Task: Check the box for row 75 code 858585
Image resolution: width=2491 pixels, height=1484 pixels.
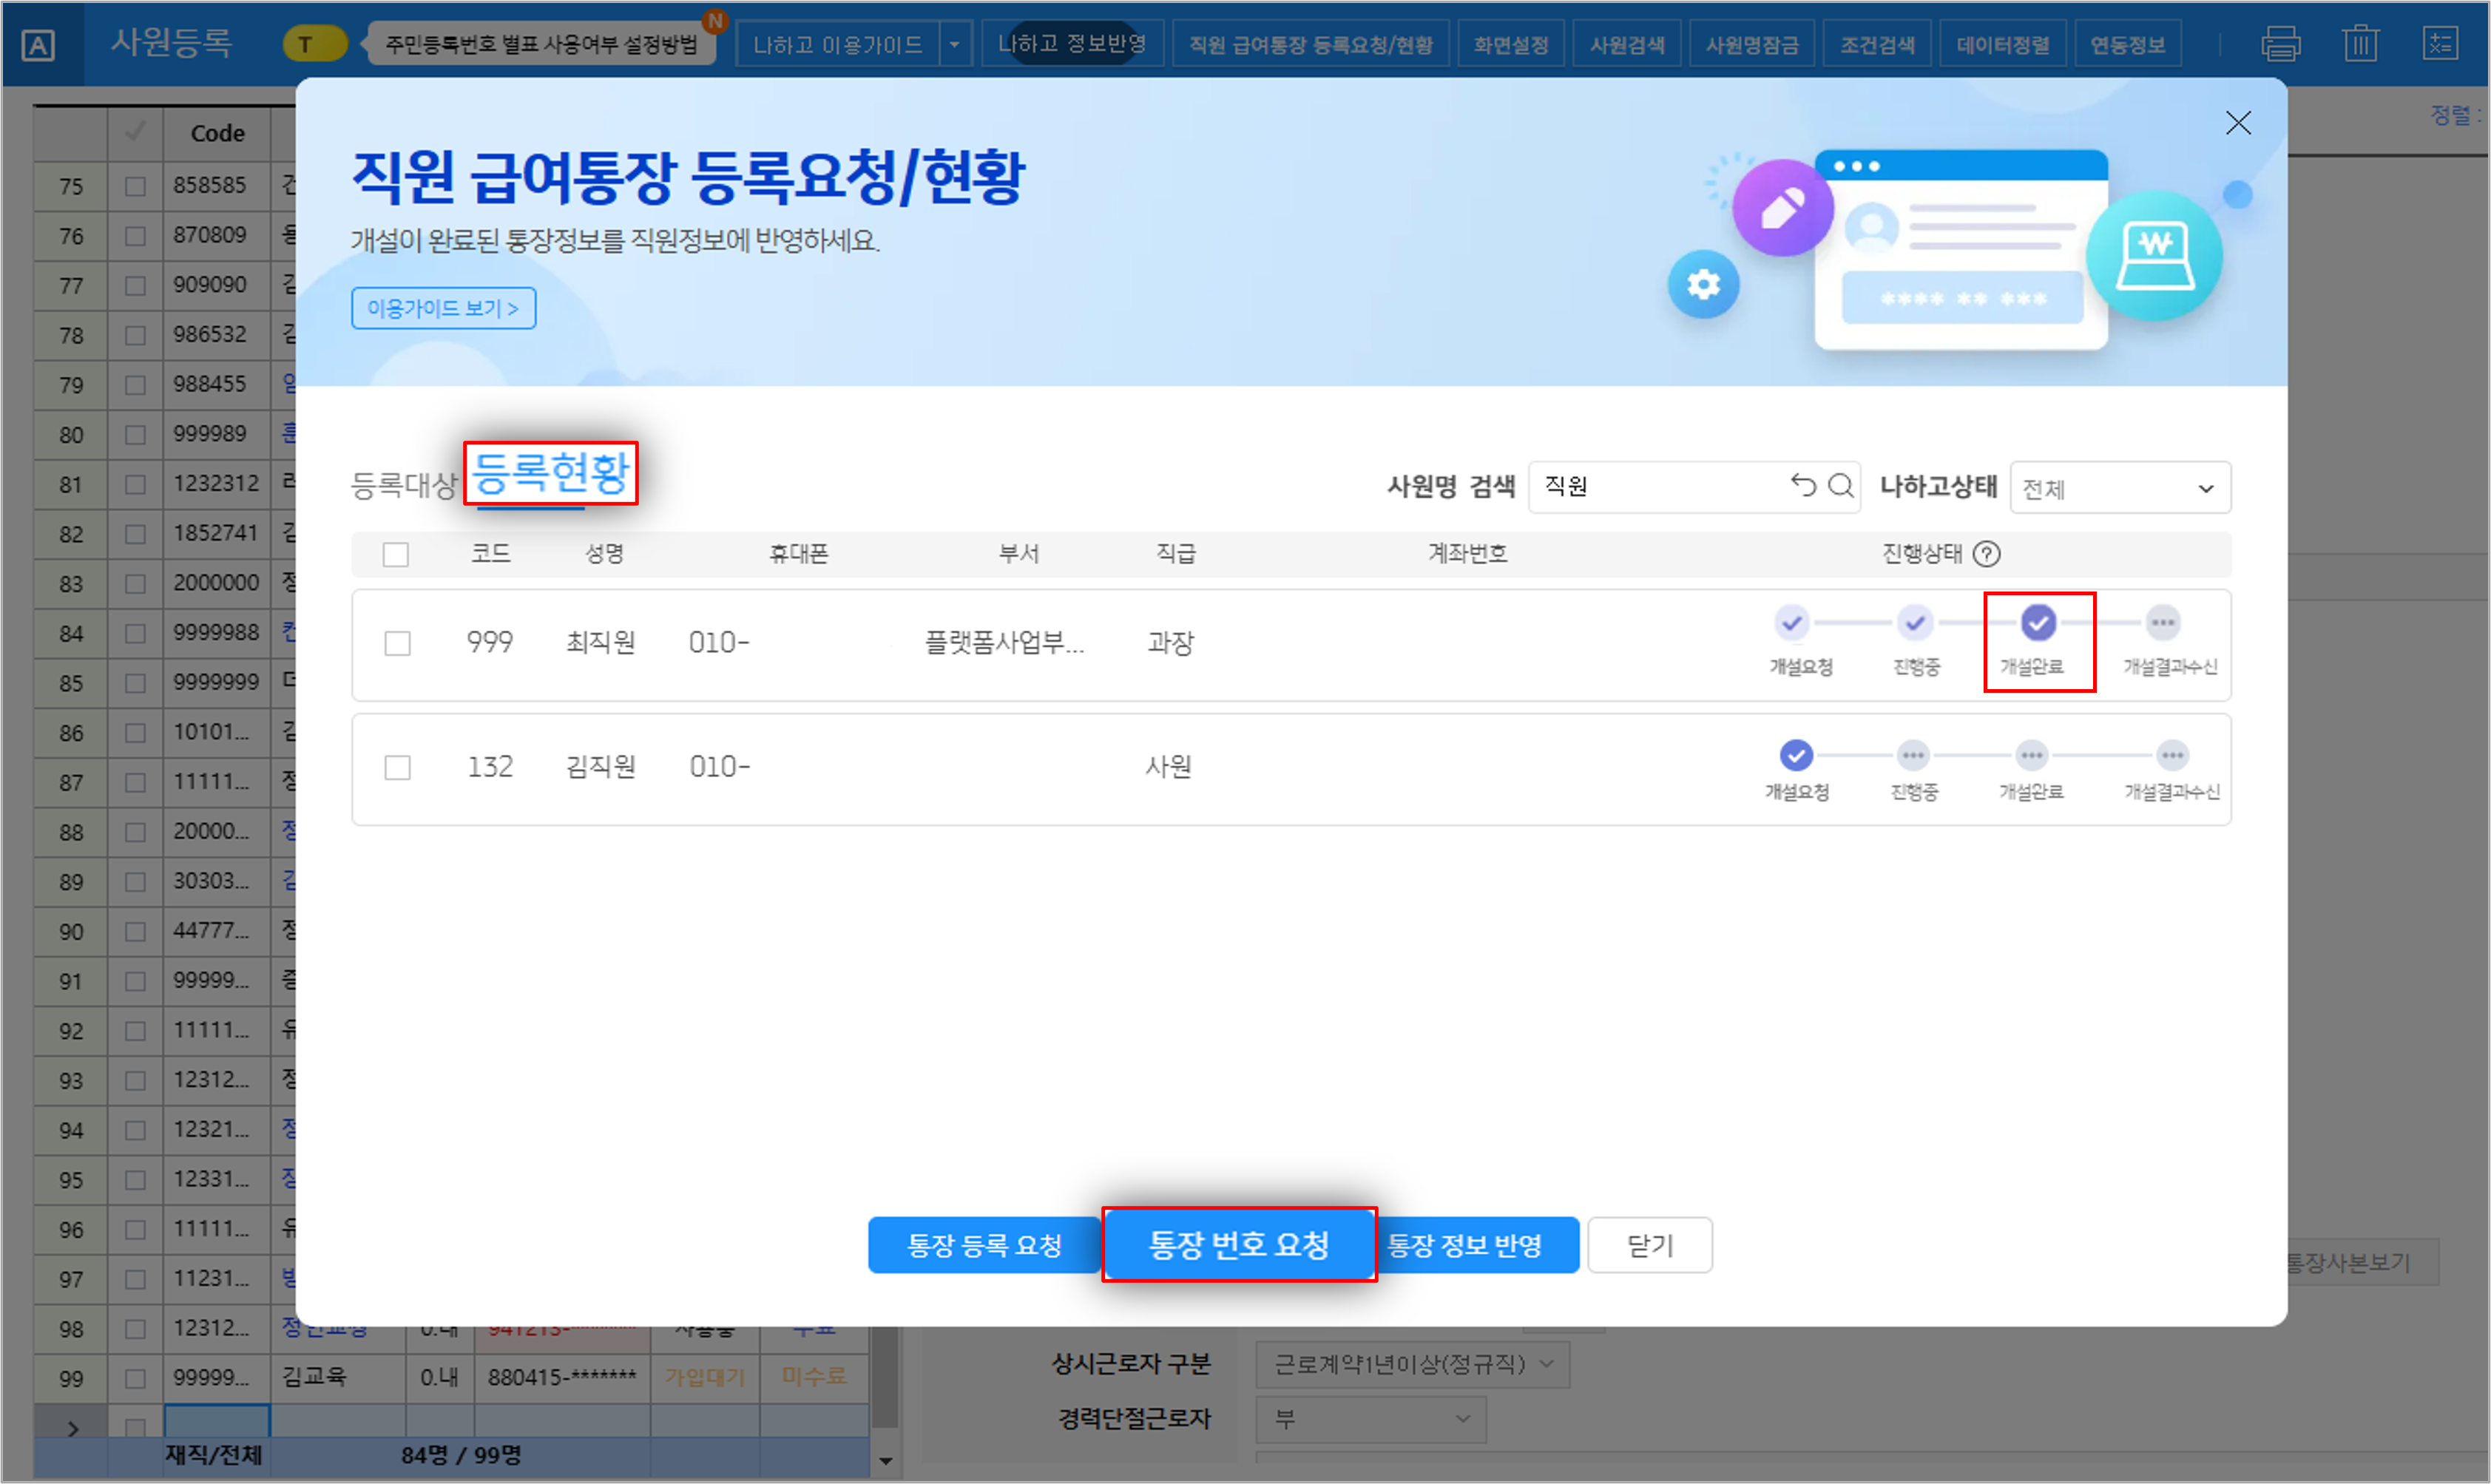Action: [135, 186]
